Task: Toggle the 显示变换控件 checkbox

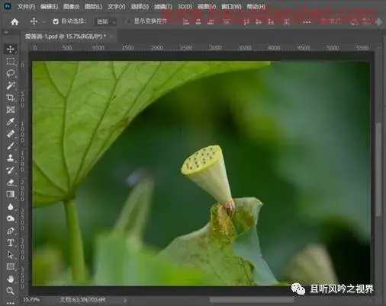Action: 129,21
